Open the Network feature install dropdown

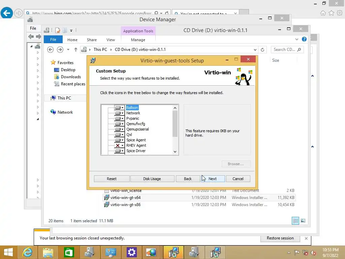[x=119, y=113]
